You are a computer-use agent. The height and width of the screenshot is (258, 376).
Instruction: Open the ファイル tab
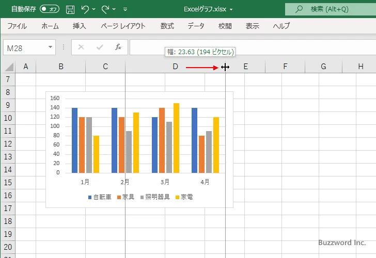[x=17, y=26]
